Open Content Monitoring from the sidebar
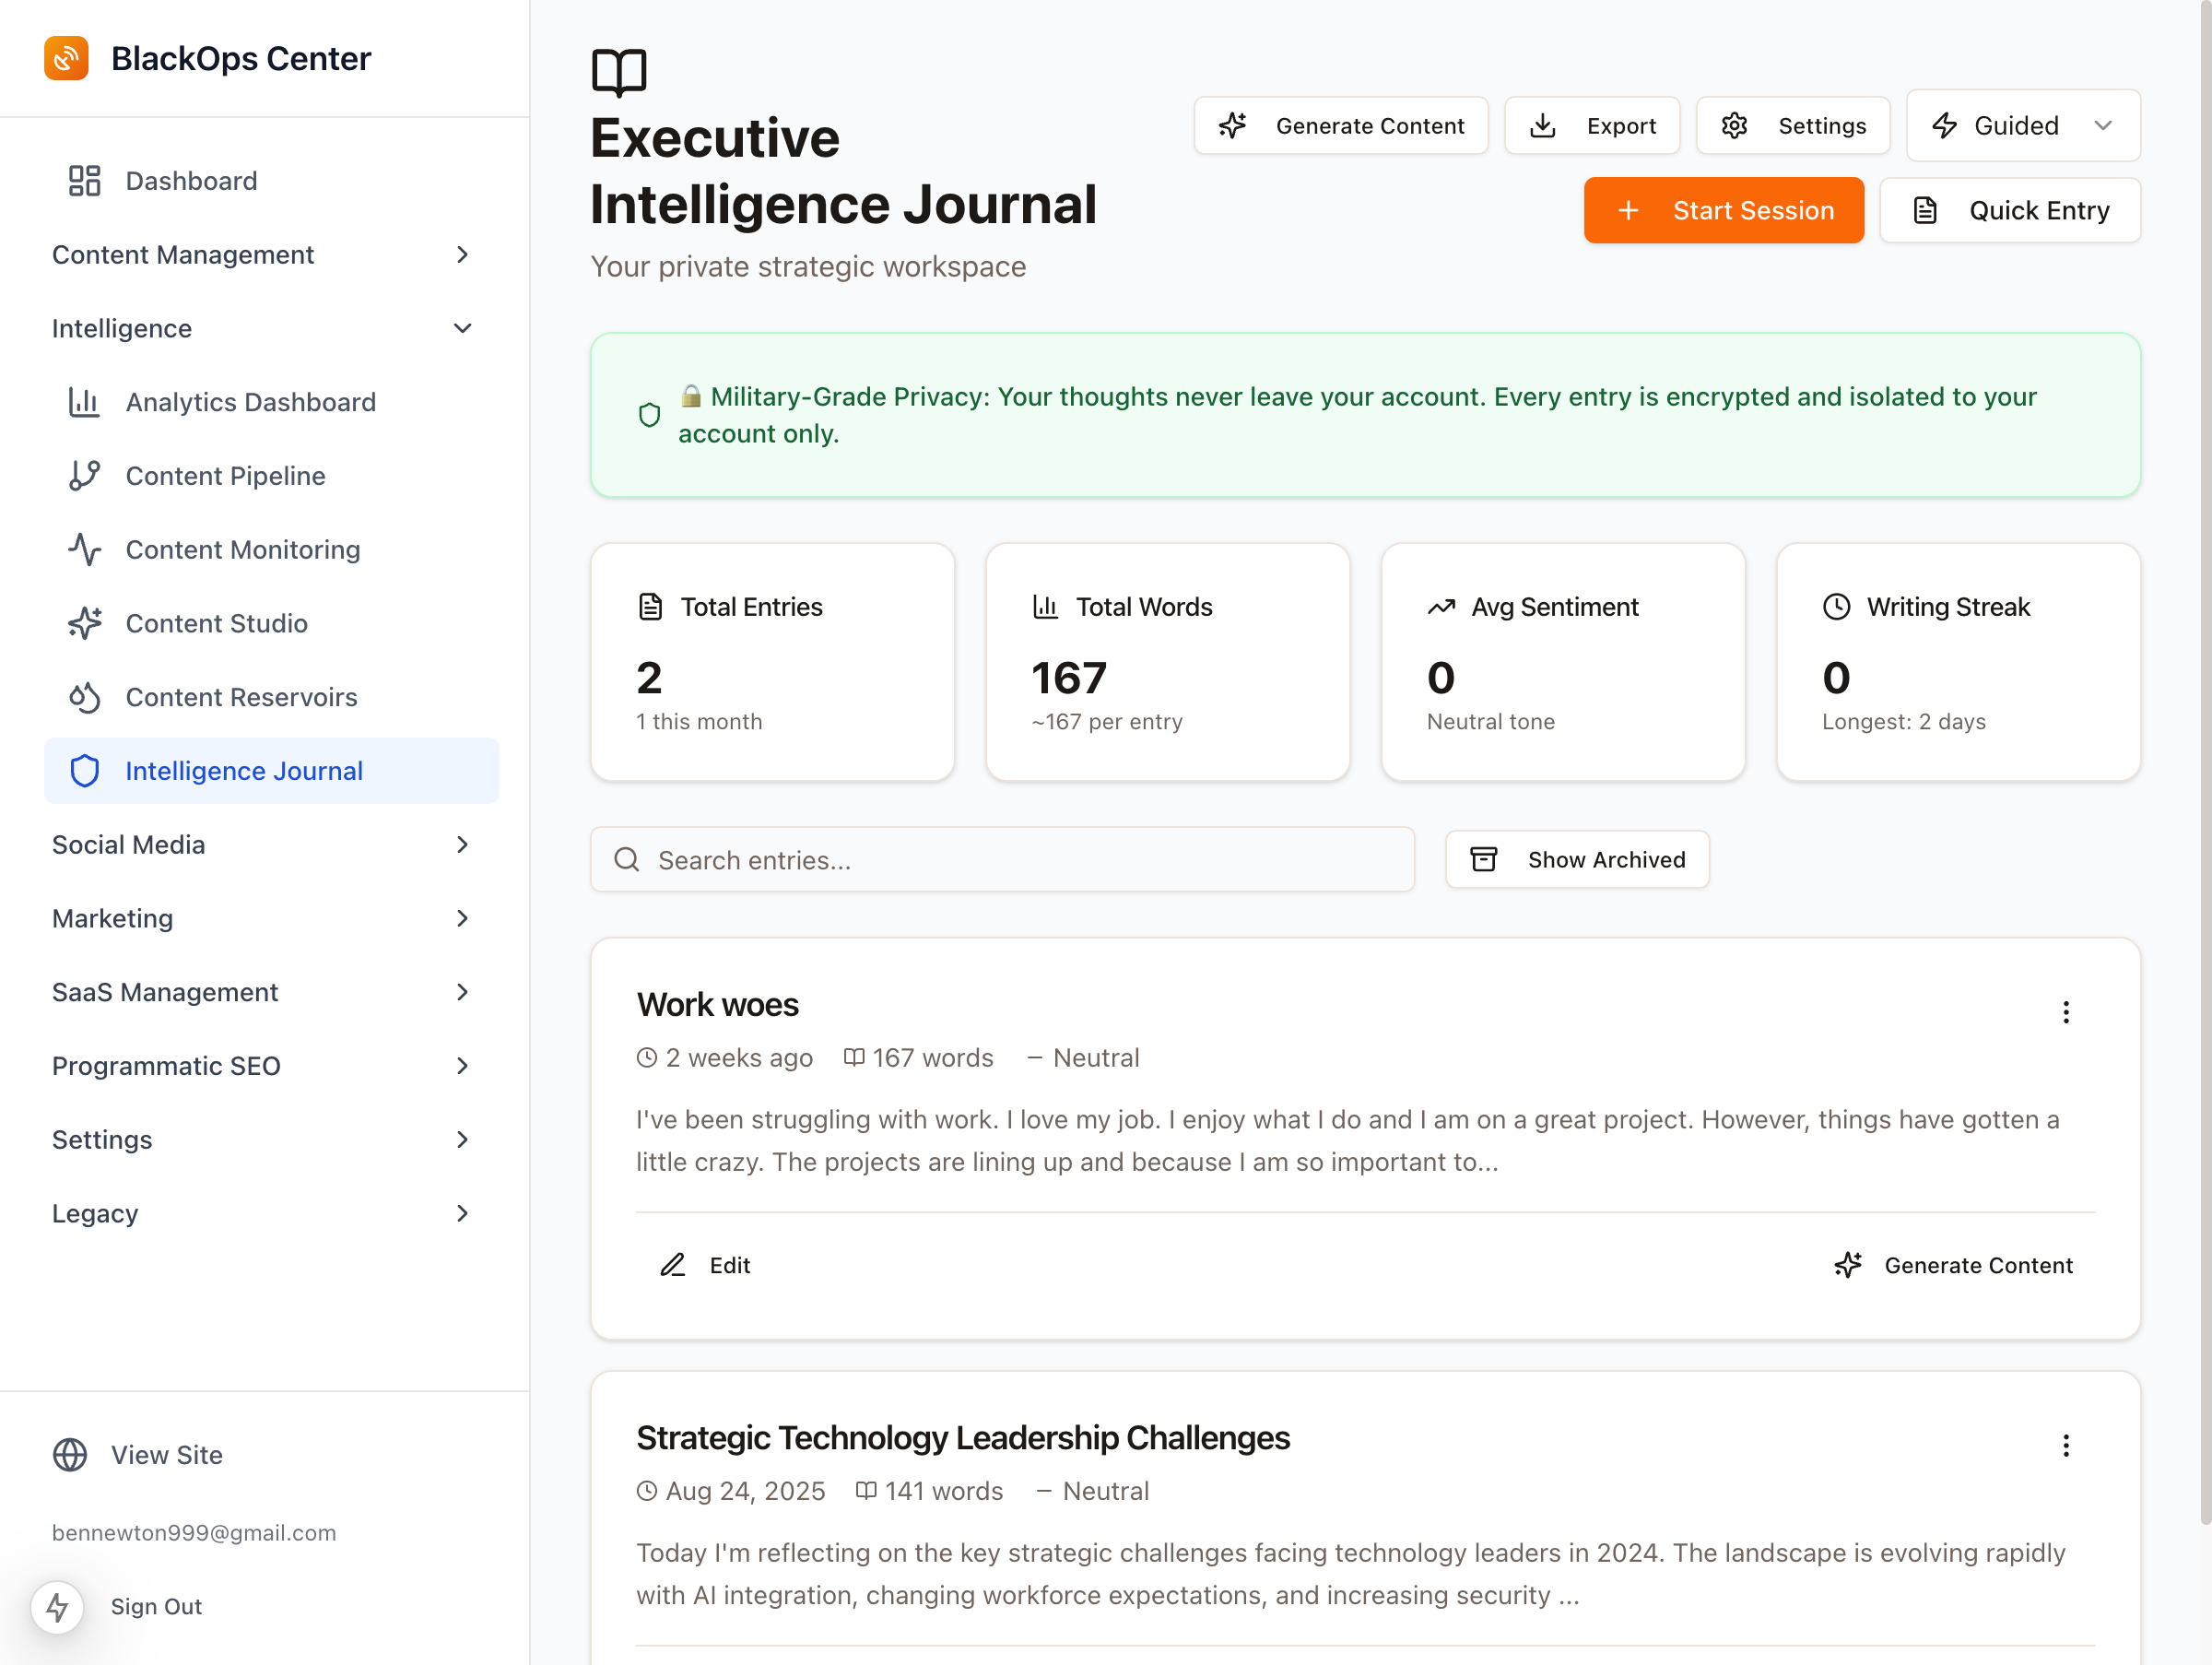 pos(242,549)
